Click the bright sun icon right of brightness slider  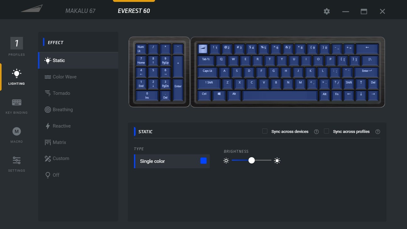point(277,161)
